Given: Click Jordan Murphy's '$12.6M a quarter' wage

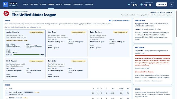Looking at the screenshot, I should (x=12, y=52).
